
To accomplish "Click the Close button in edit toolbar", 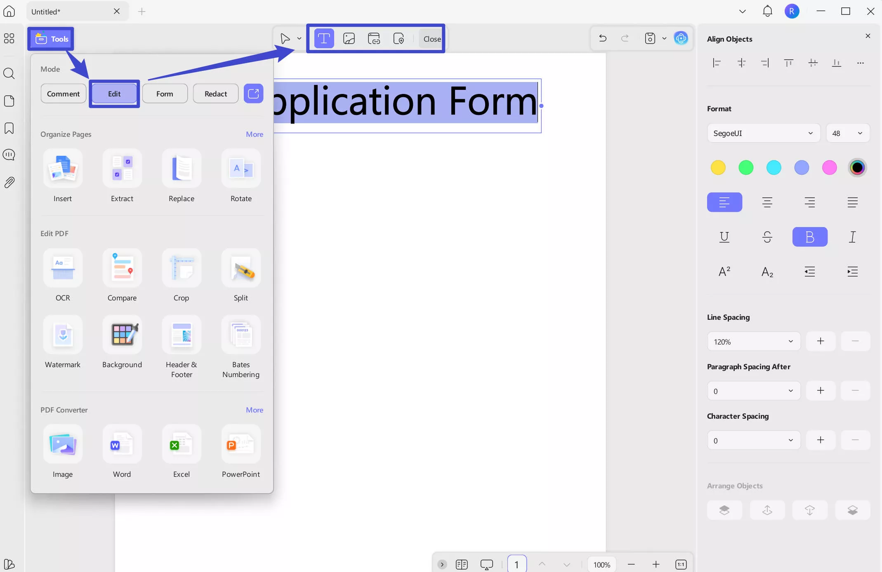I will (432, 39).
